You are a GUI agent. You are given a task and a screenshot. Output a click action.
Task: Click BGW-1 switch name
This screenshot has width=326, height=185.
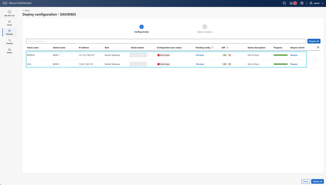[x=56, y=55]
